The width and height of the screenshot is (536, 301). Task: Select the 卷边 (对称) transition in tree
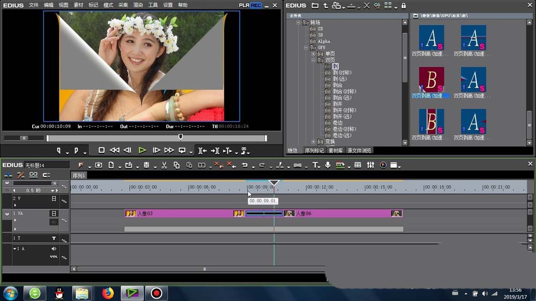click(344, 129)
